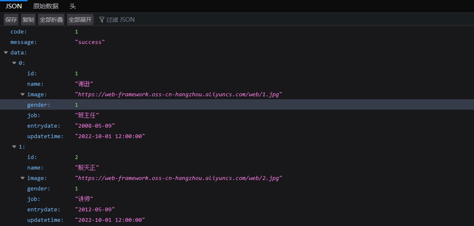474x226 pixels.
Task: Open the web/2.jpg image URL
Action: 179,178
